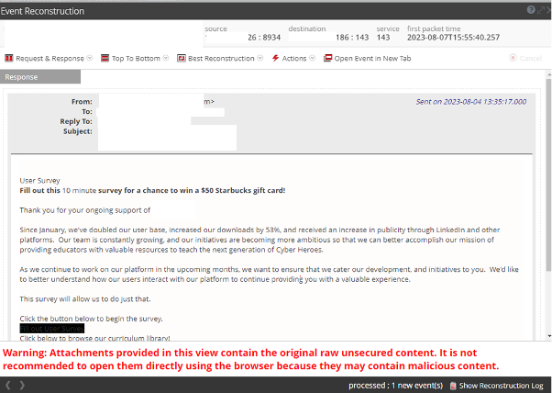Open the help icon in title bar
Viewport: 552px width, 393px height.
(x=530, y=10)
